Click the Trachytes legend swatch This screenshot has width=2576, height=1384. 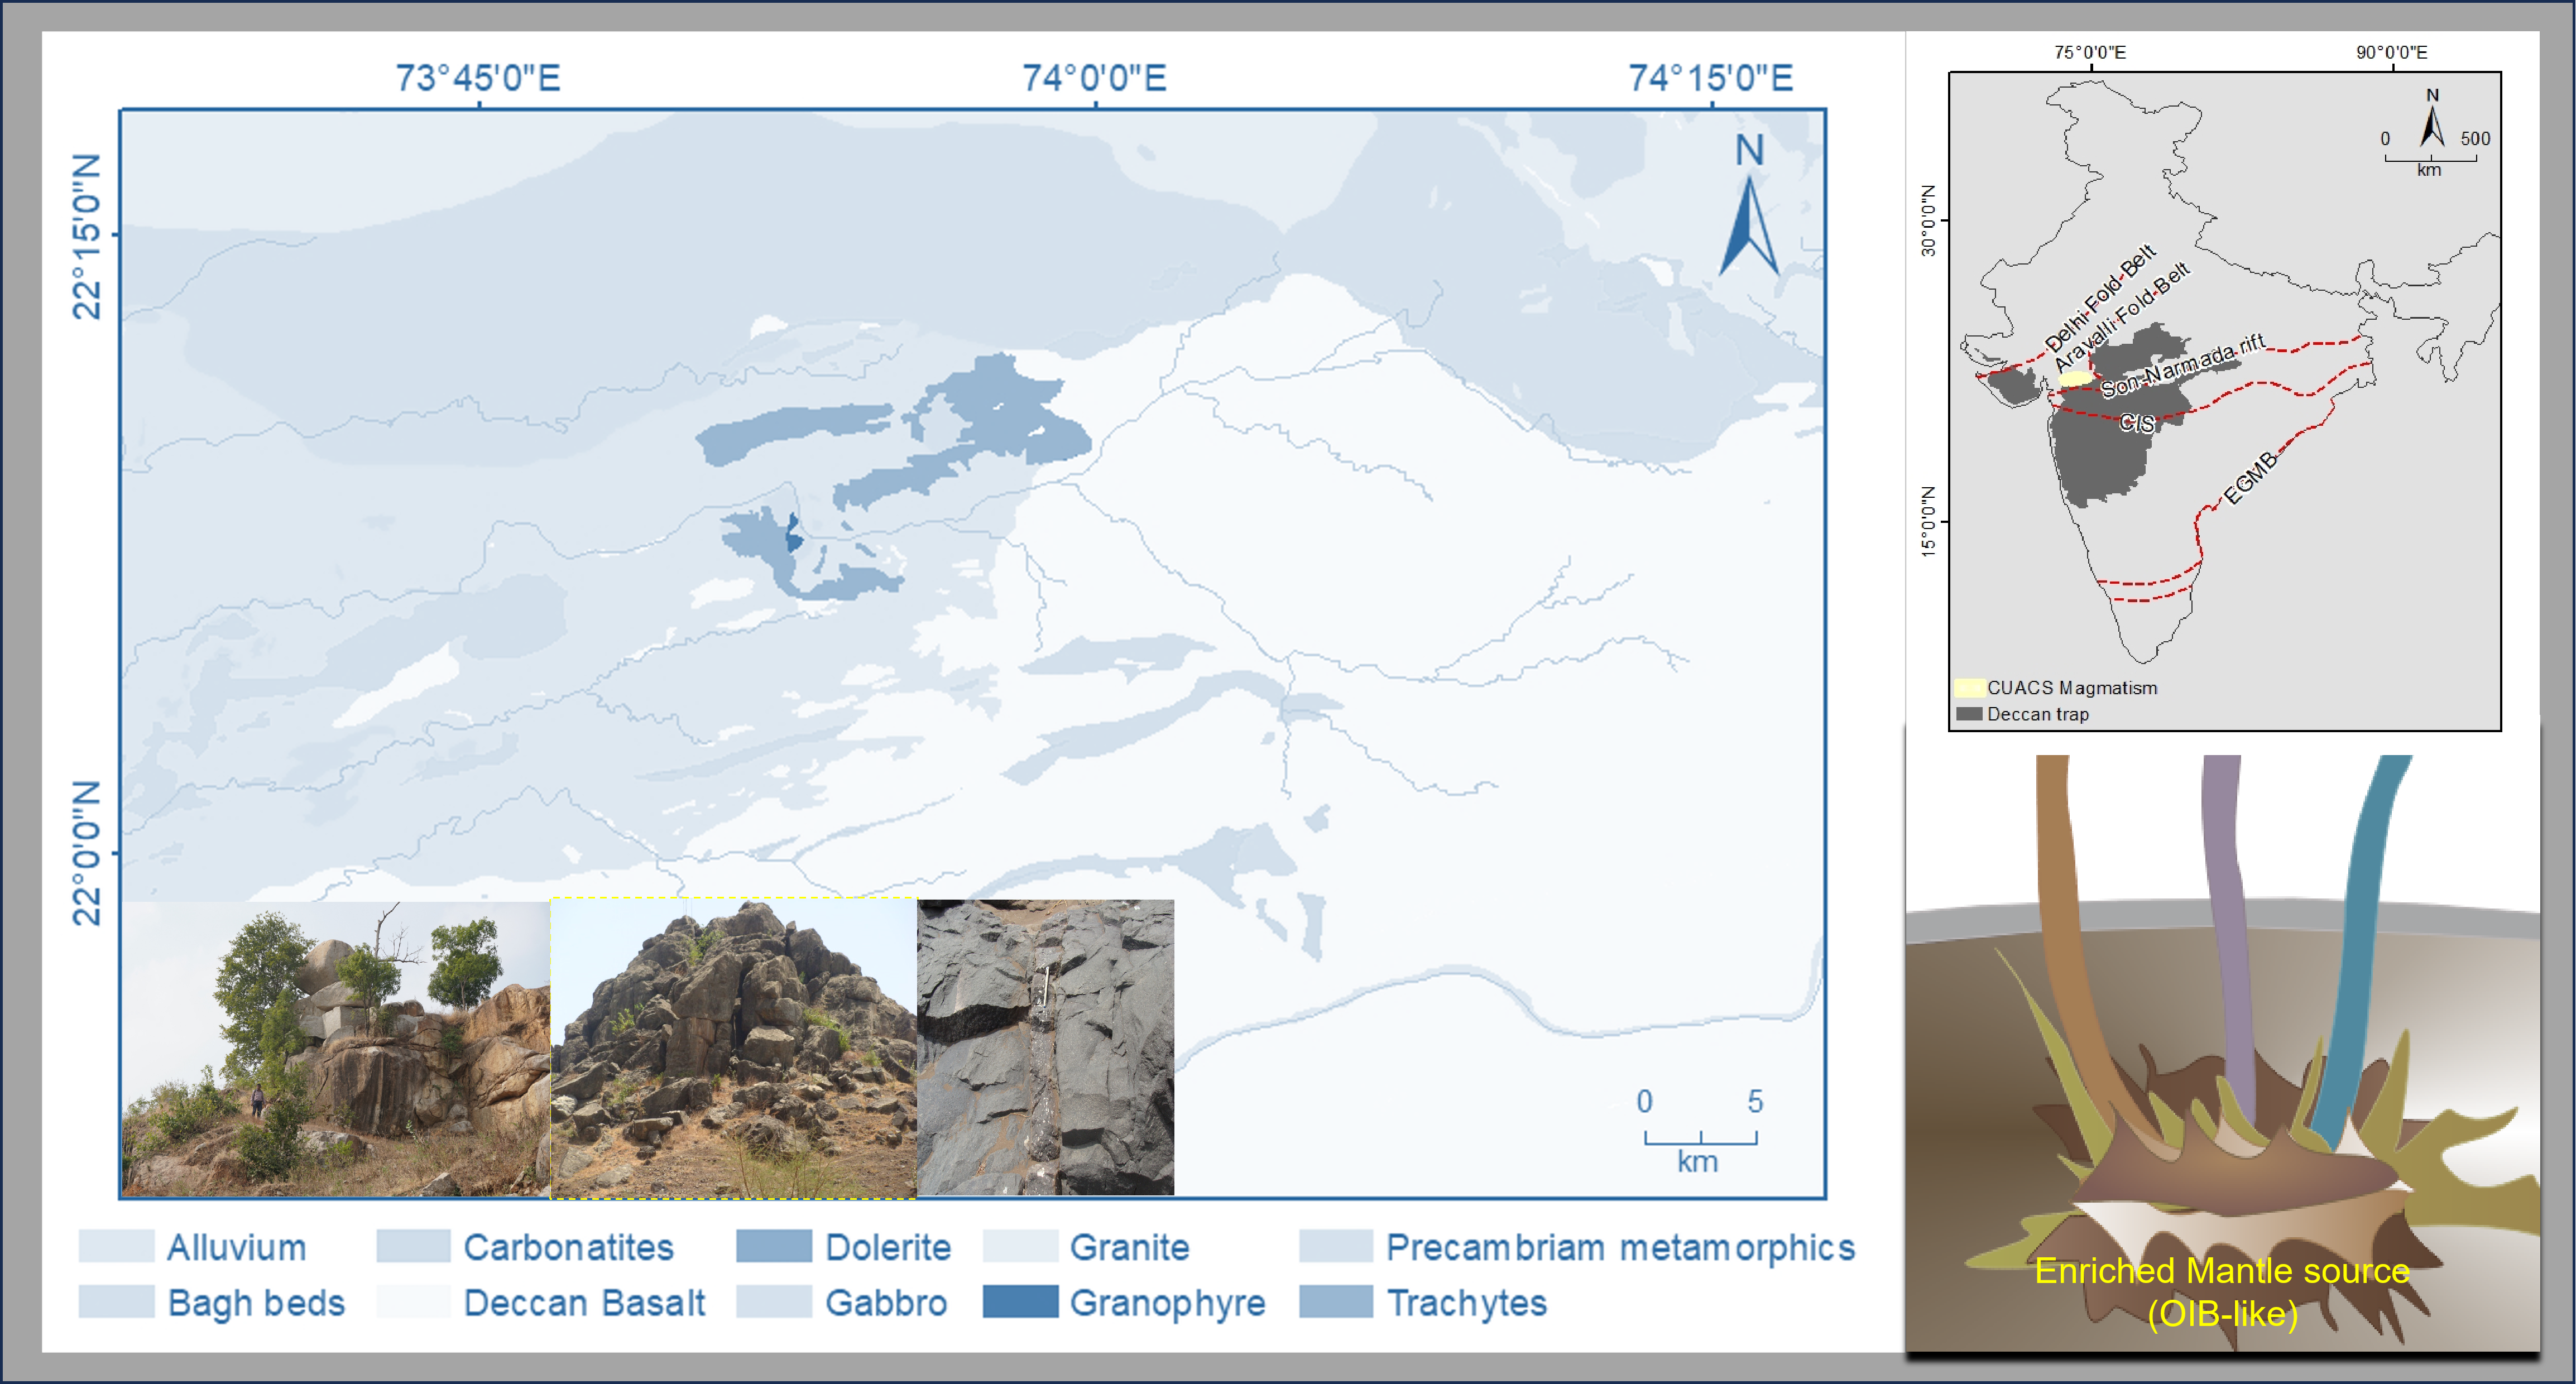pyautogui.click(x=1336, y=1301)
